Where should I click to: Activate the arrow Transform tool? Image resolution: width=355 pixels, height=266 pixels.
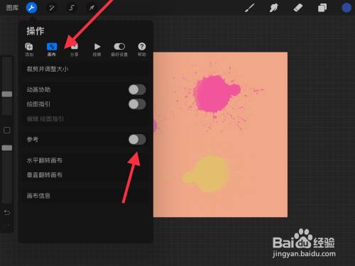(92, 8)
